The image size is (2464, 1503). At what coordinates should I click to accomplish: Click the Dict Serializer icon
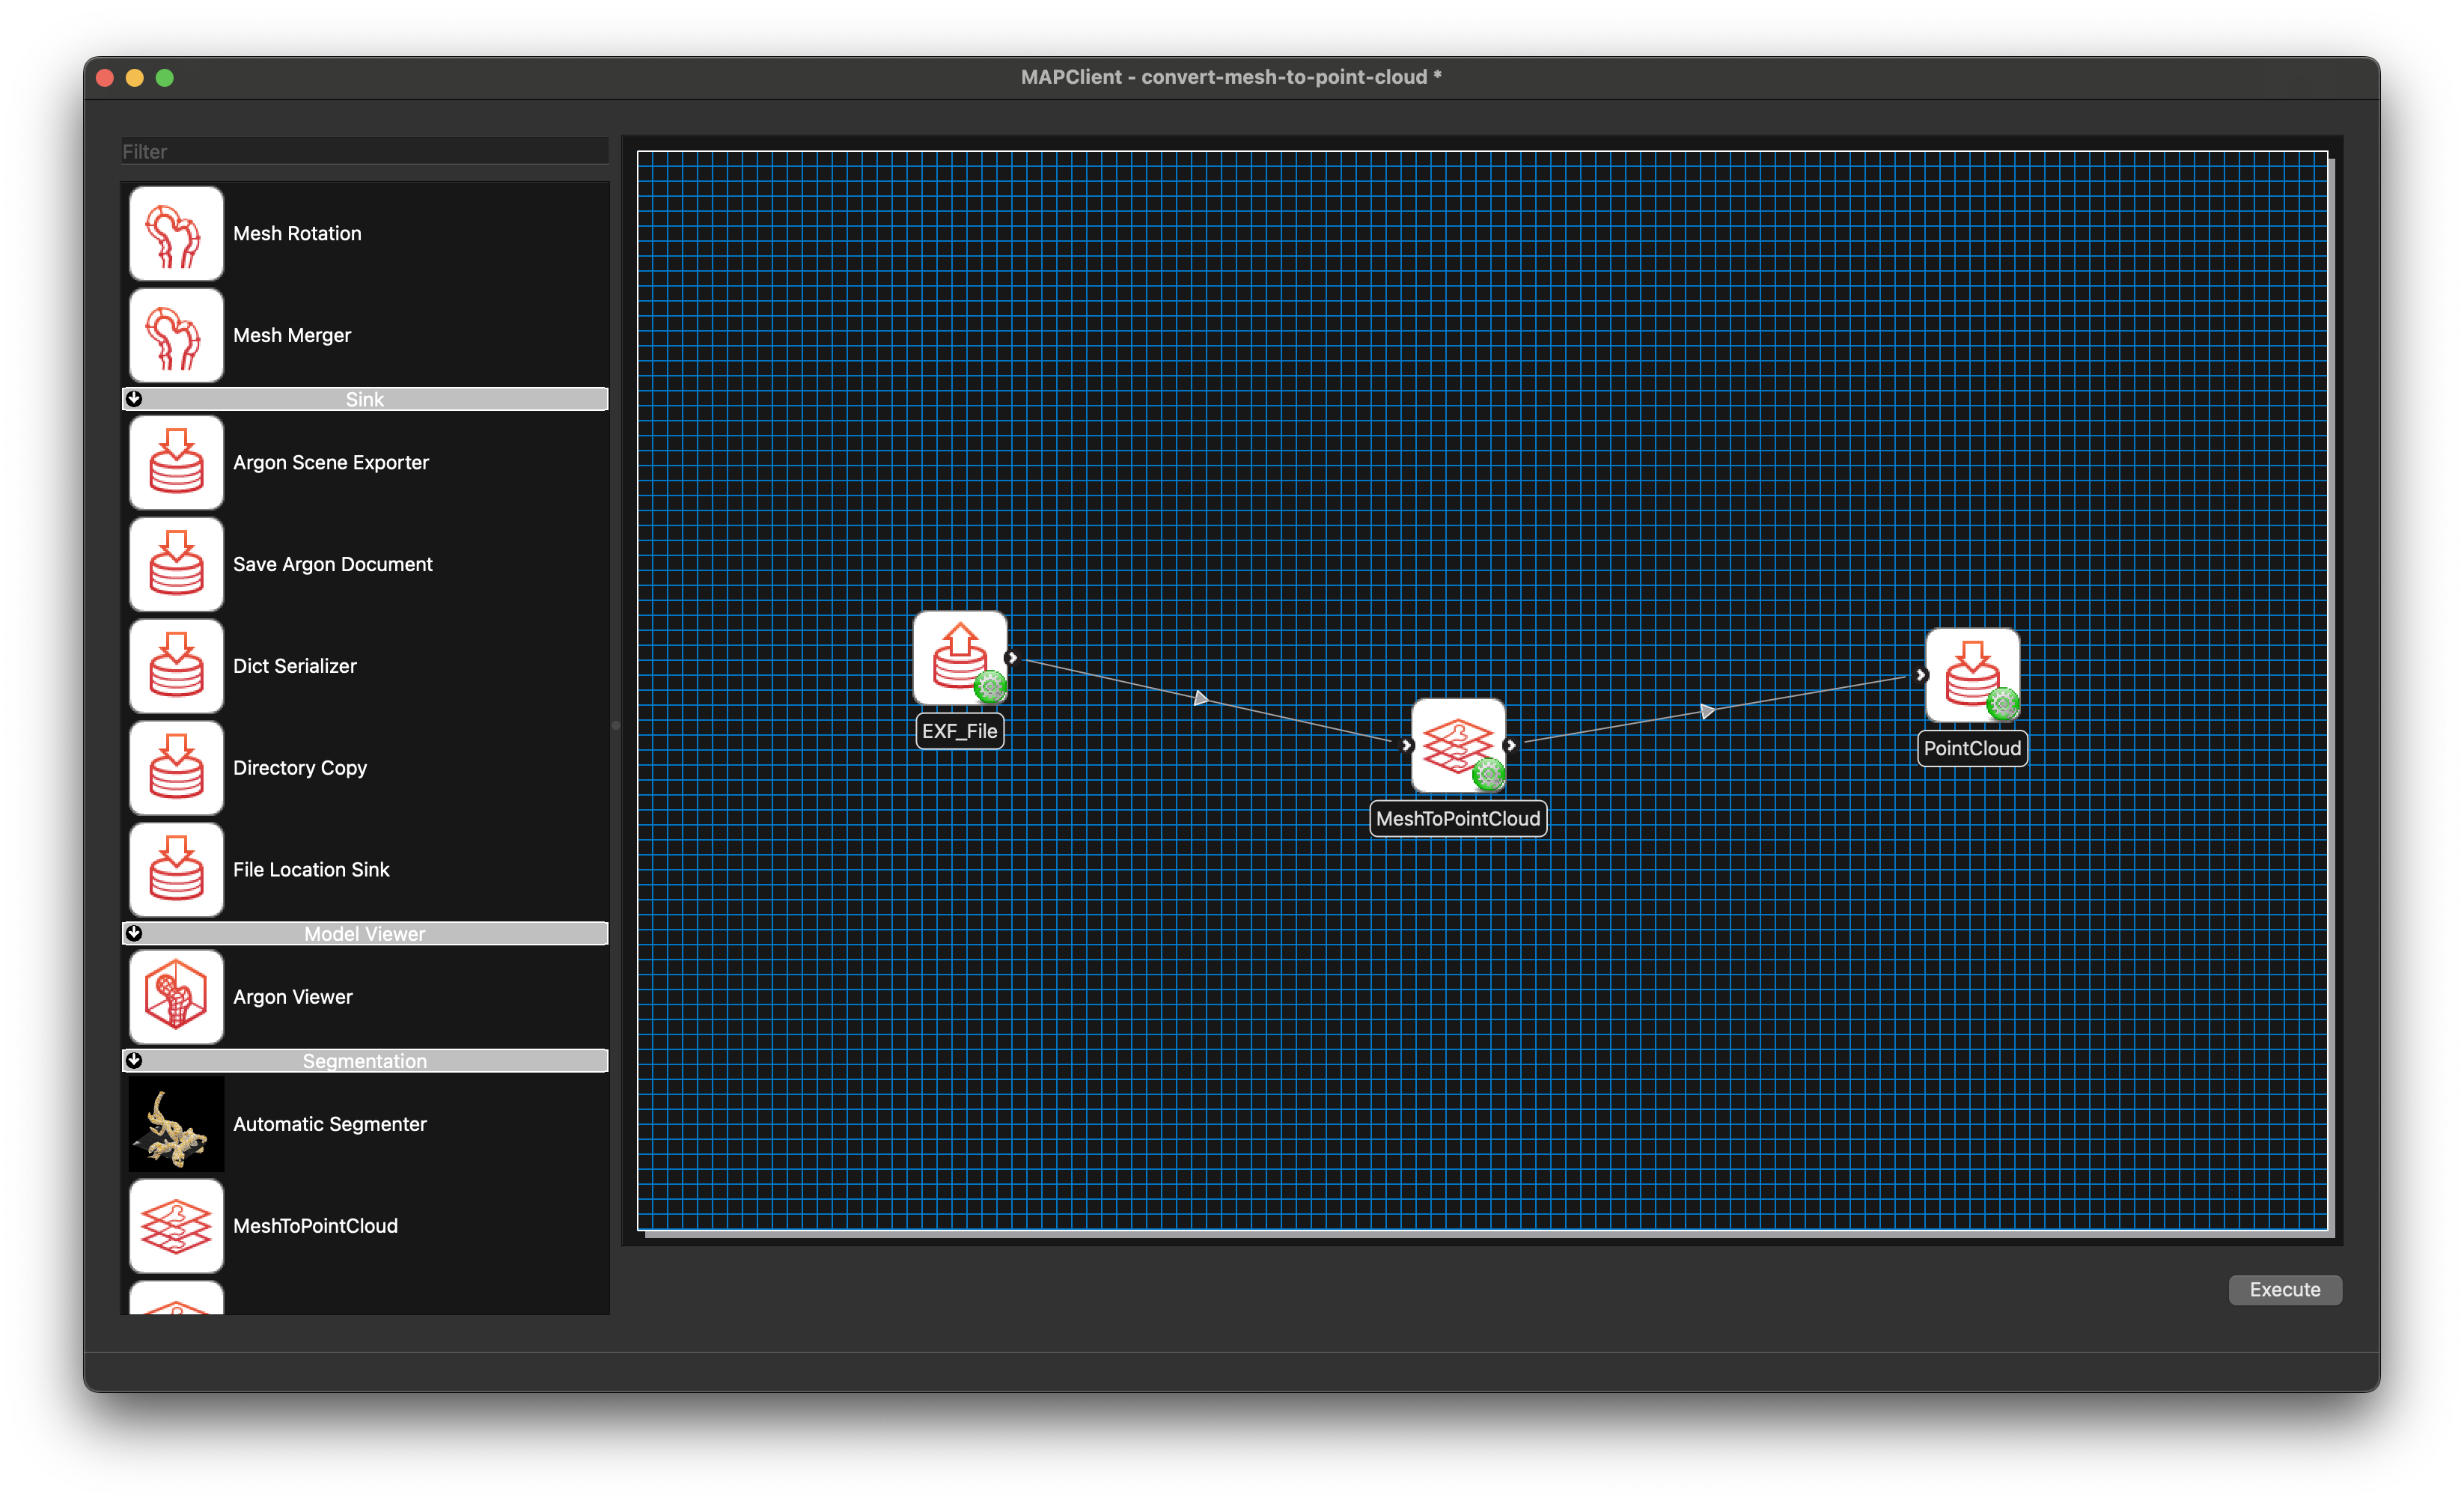point(176,666)
